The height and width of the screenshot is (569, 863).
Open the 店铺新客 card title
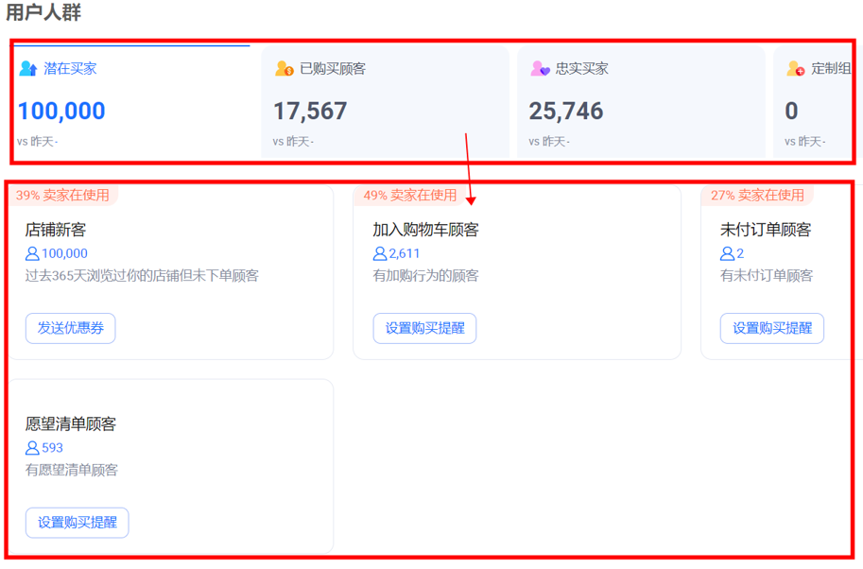[x=56, y=230]
